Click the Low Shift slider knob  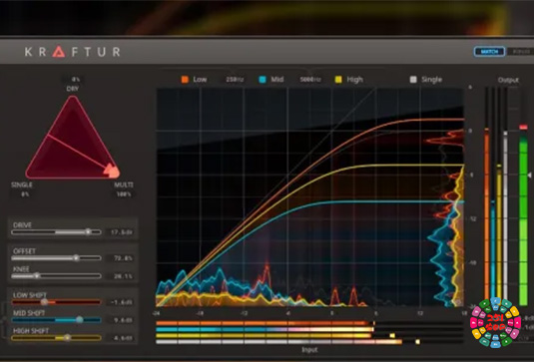(x=44, y=302)
